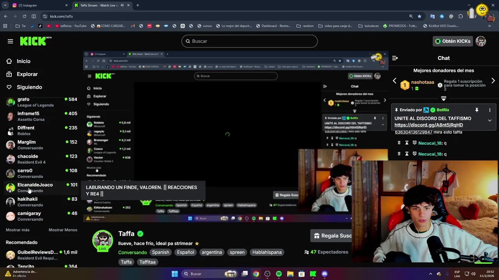Open the discord.gg/A8nt5jRqHD link

[x=429, y=125]
